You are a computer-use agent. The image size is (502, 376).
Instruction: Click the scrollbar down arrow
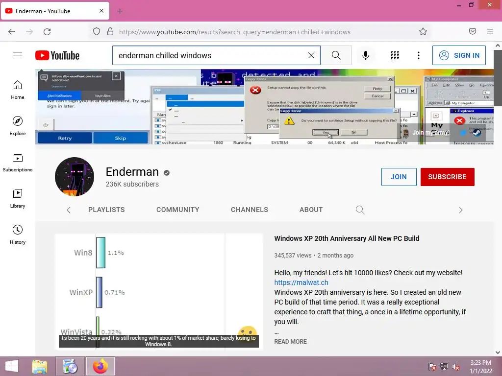coord(498,352)
